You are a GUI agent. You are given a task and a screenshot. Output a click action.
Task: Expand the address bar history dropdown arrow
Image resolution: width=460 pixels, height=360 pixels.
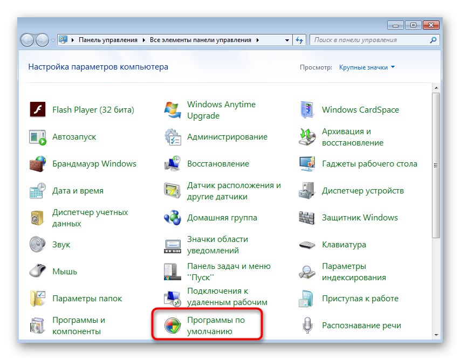pyautogui.click(x=287, y=40)
